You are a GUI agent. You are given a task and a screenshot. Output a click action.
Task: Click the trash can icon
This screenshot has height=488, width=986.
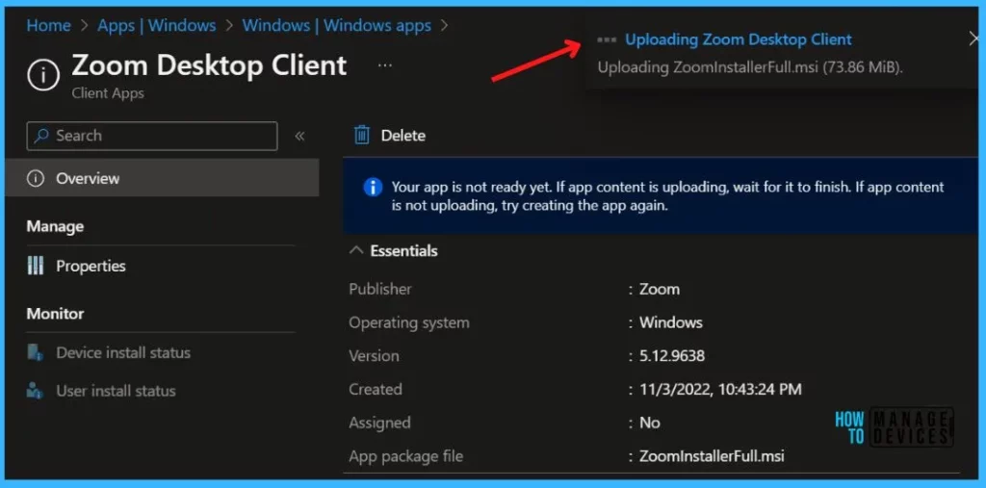pos(362,135)
